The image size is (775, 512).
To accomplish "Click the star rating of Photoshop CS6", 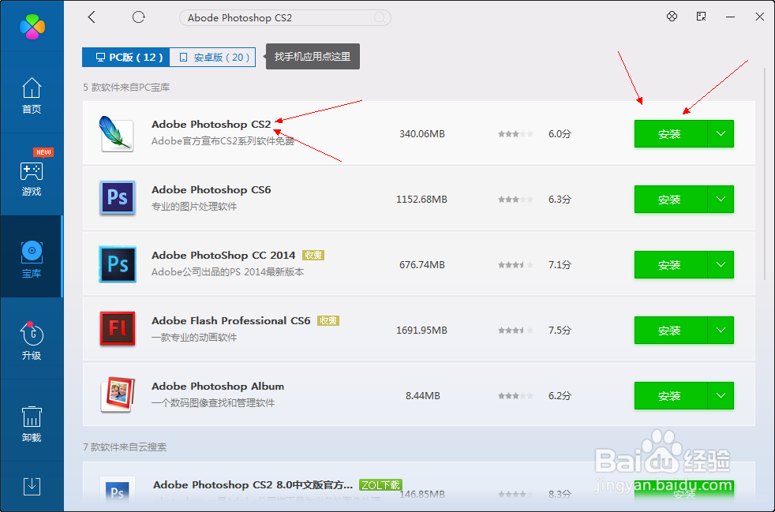I will pos(515,200).
